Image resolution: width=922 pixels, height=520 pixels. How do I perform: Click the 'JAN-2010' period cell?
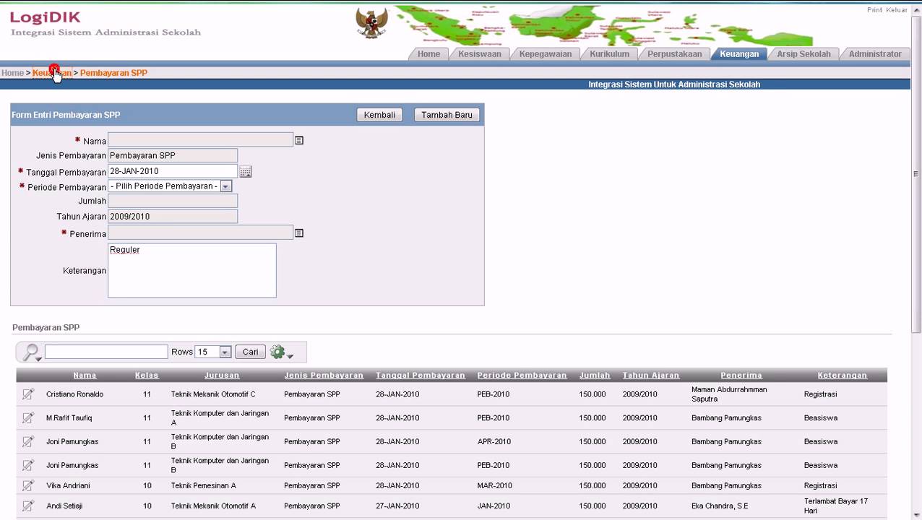494,506
